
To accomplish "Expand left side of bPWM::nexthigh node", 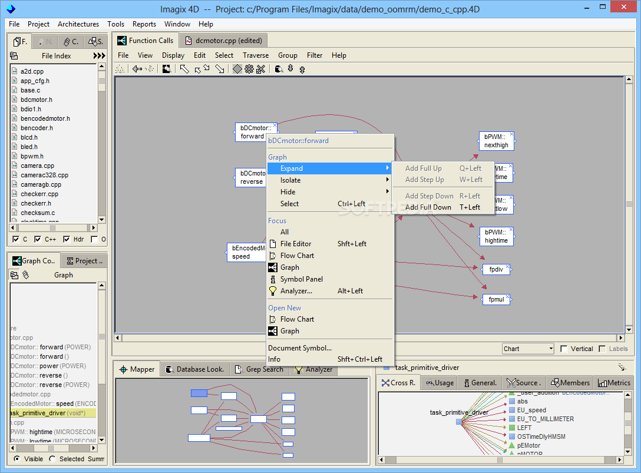I will (478, 141).
